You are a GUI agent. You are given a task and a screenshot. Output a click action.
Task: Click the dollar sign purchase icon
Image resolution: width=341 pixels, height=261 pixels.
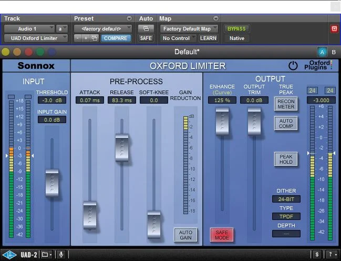coord(317,255)
